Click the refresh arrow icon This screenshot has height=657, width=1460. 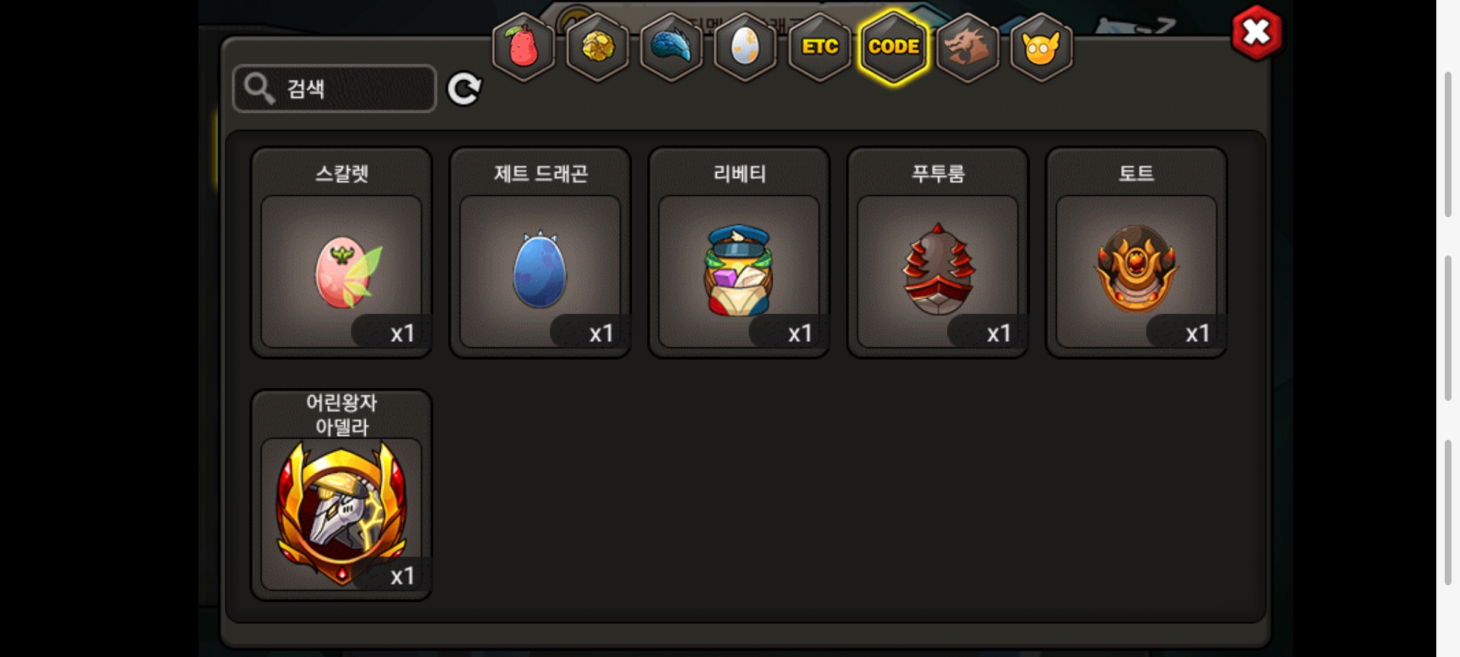pos(464,89)
